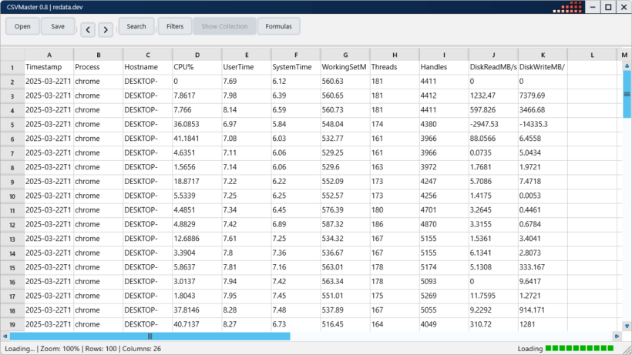
Task: Click the back arrow navigation button
Action: 88,29
